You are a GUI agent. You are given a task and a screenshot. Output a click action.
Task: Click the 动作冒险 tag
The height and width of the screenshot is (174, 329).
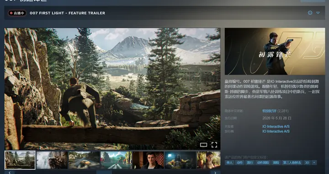tap(263, 163)
